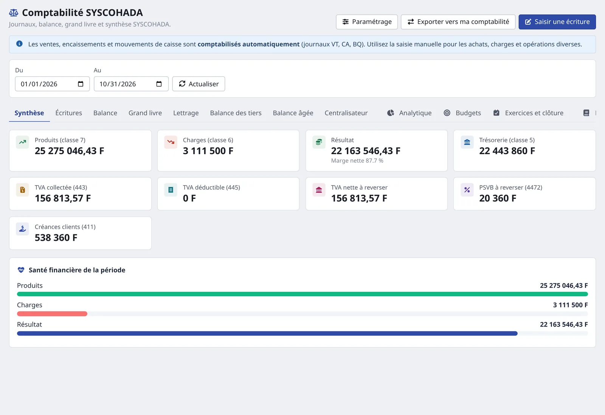Click 'Marge nette 87.7 %' text
The width and height of the screenshot is (605, 415).
357,161
